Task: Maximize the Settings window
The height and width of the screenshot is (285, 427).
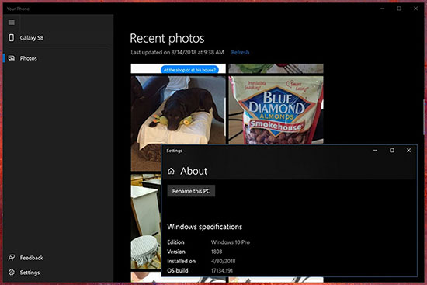Action: tap(392, 151)
